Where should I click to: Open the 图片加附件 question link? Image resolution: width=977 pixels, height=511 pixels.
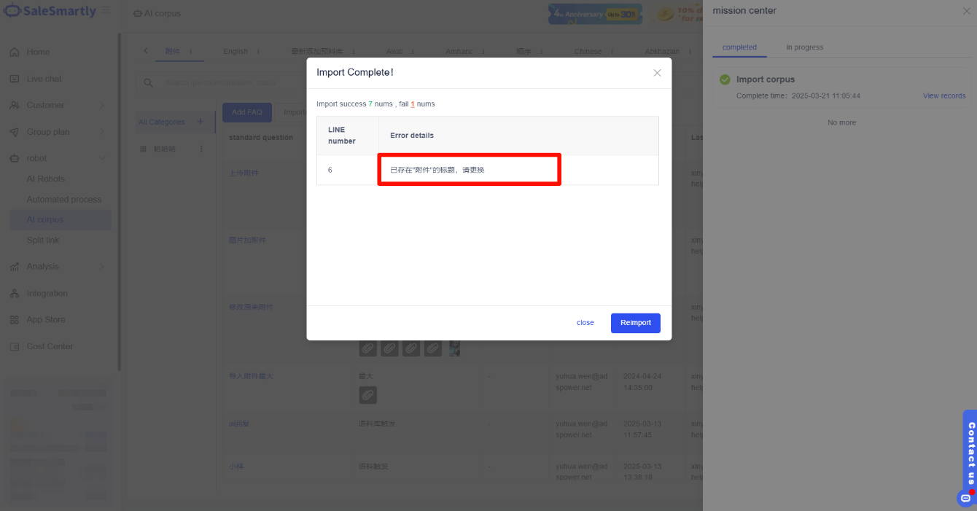pos(247,240)
